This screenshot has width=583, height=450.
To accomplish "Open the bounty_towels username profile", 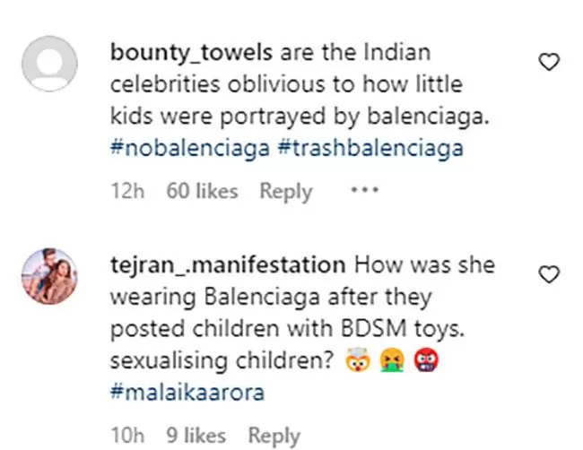I will [x=191, y=52].
